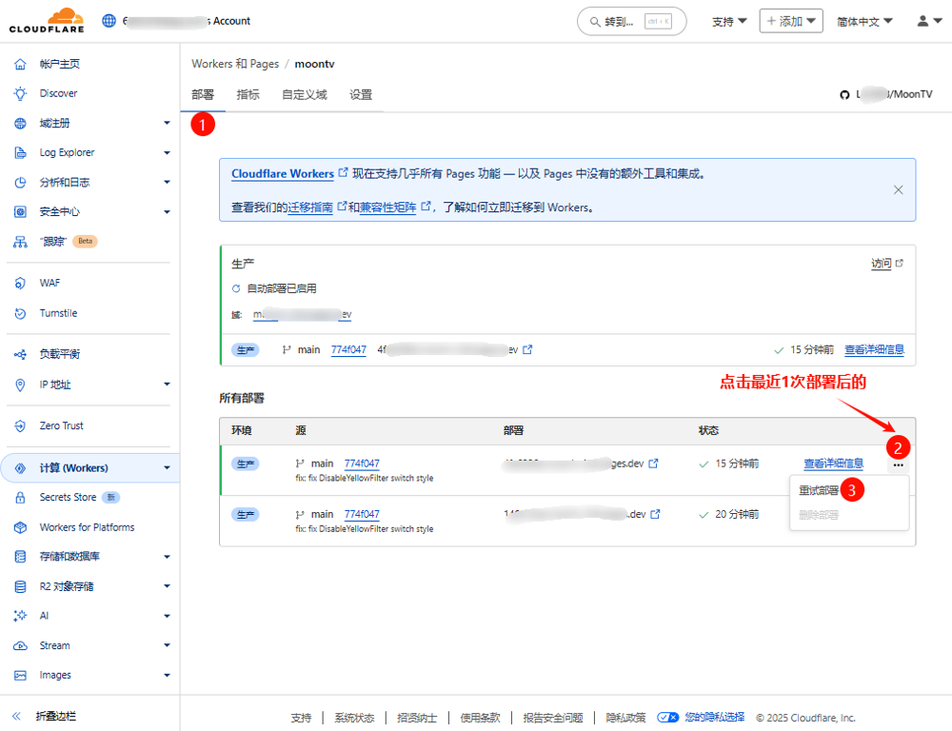
Task: Expand the Log Explorer sidebar section
Action: 167,152
